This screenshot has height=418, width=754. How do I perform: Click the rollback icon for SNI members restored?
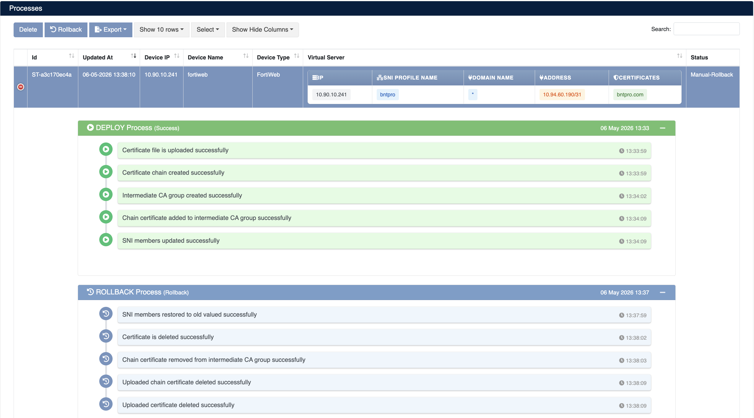106,314
